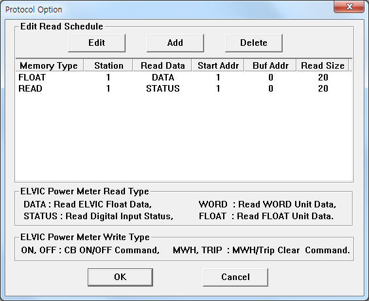The height and width of the screenshot is (301, 369).
Task: Confirm the dialog with OK
Action: [x=120, y=277]
